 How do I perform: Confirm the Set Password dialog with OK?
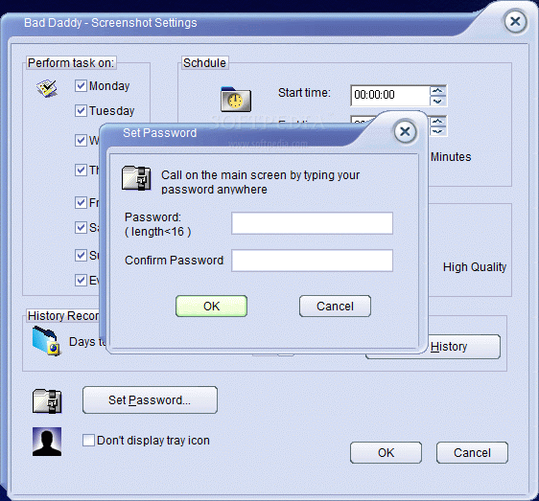coord(211,306)
